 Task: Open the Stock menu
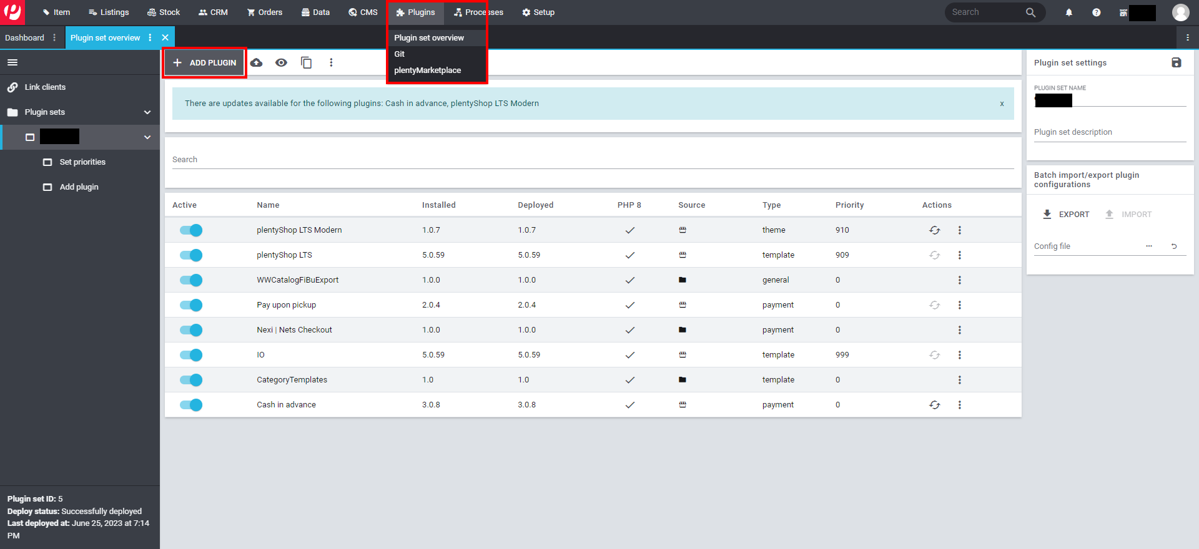pyautogui.click(x=164, y=12)
